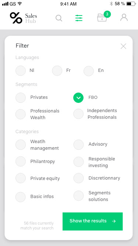This screenshot has width=138, height=246.
Task: Check the battery icon in status bar
Action: click(x=131, y=4)
